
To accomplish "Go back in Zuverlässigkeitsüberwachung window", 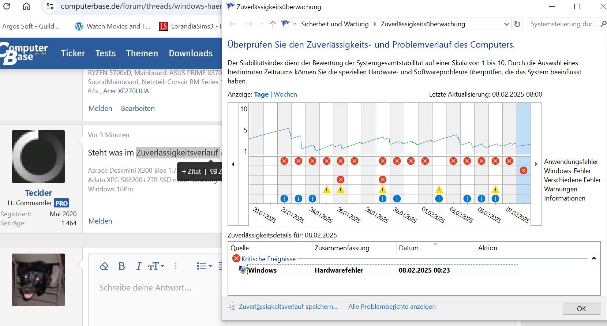I will tap(233, 24).
